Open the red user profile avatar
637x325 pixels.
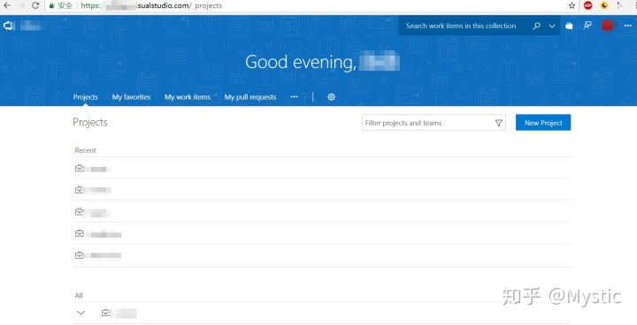(607, 26)
